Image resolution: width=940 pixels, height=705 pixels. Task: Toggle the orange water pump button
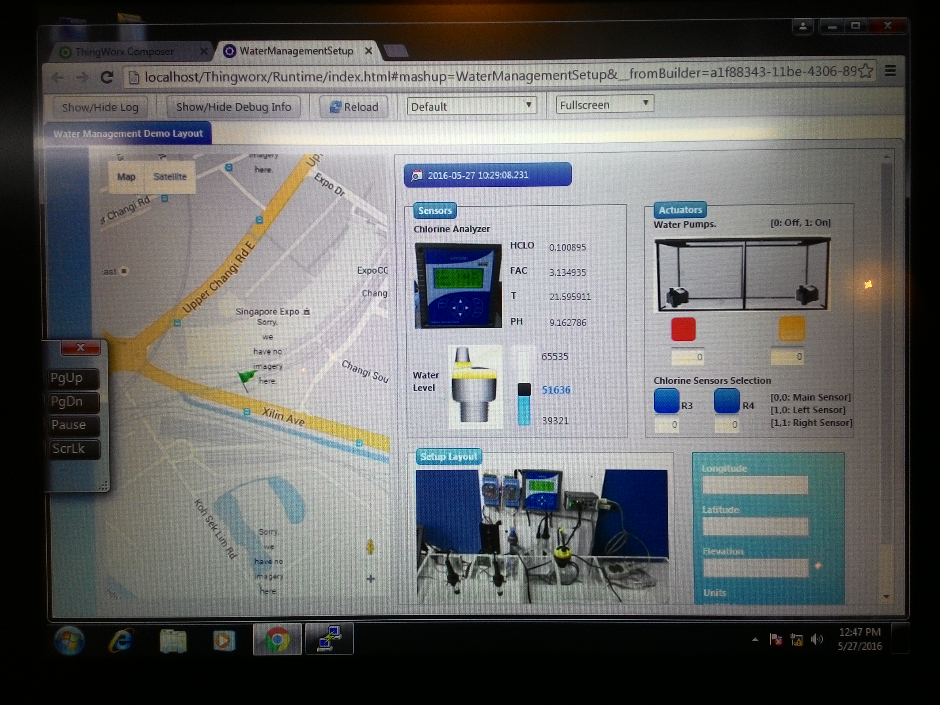[792, 329]
